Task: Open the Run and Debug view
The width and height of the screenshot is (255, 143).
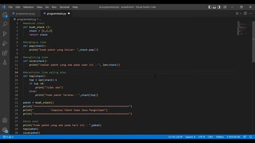Action: [5, 43]
